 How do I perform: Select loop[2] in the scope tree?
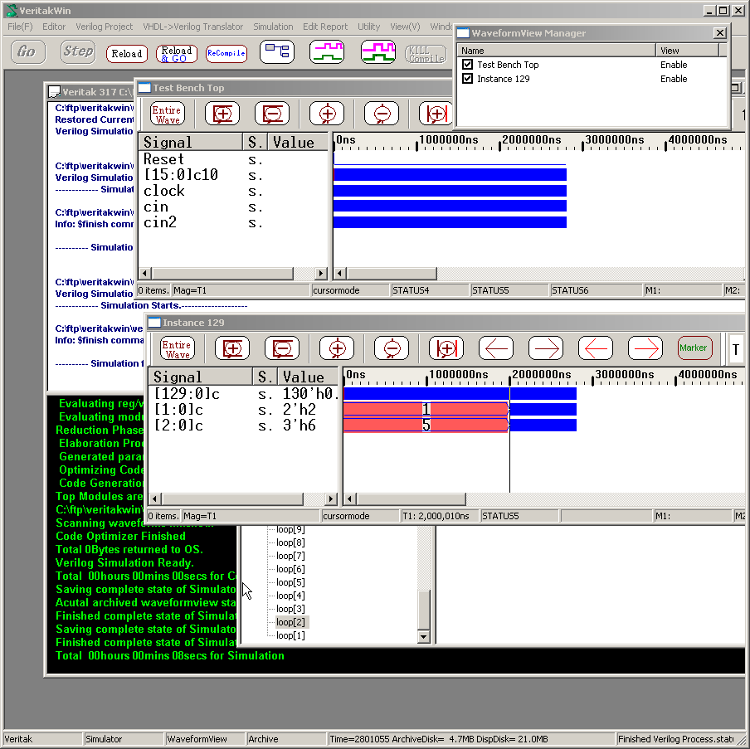pos(291,622)
